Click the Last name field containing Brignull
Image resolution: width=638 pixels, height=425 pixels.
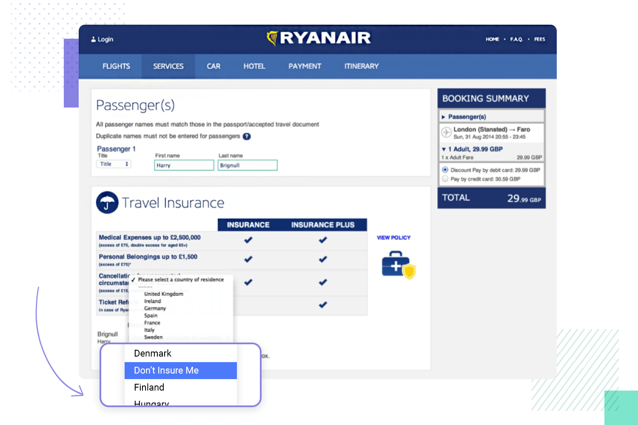[248, 165]
